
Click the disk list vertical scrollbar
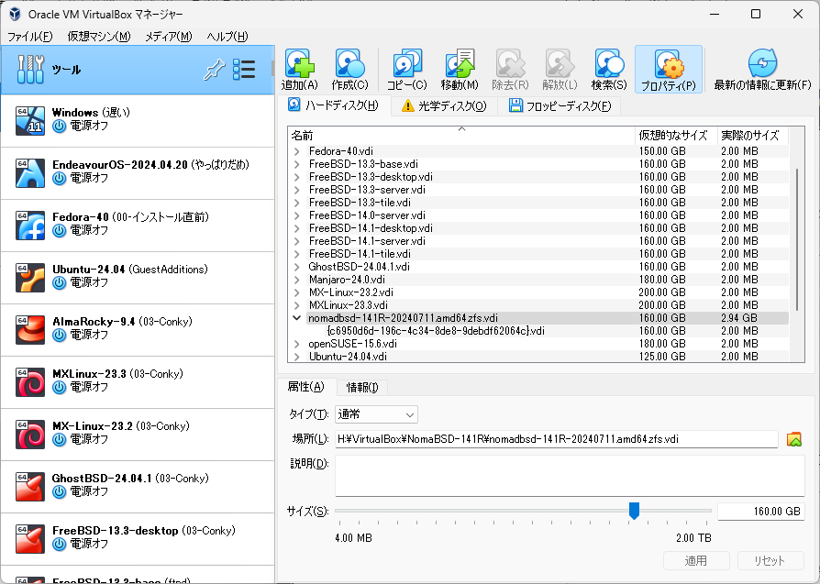[796, 239]
